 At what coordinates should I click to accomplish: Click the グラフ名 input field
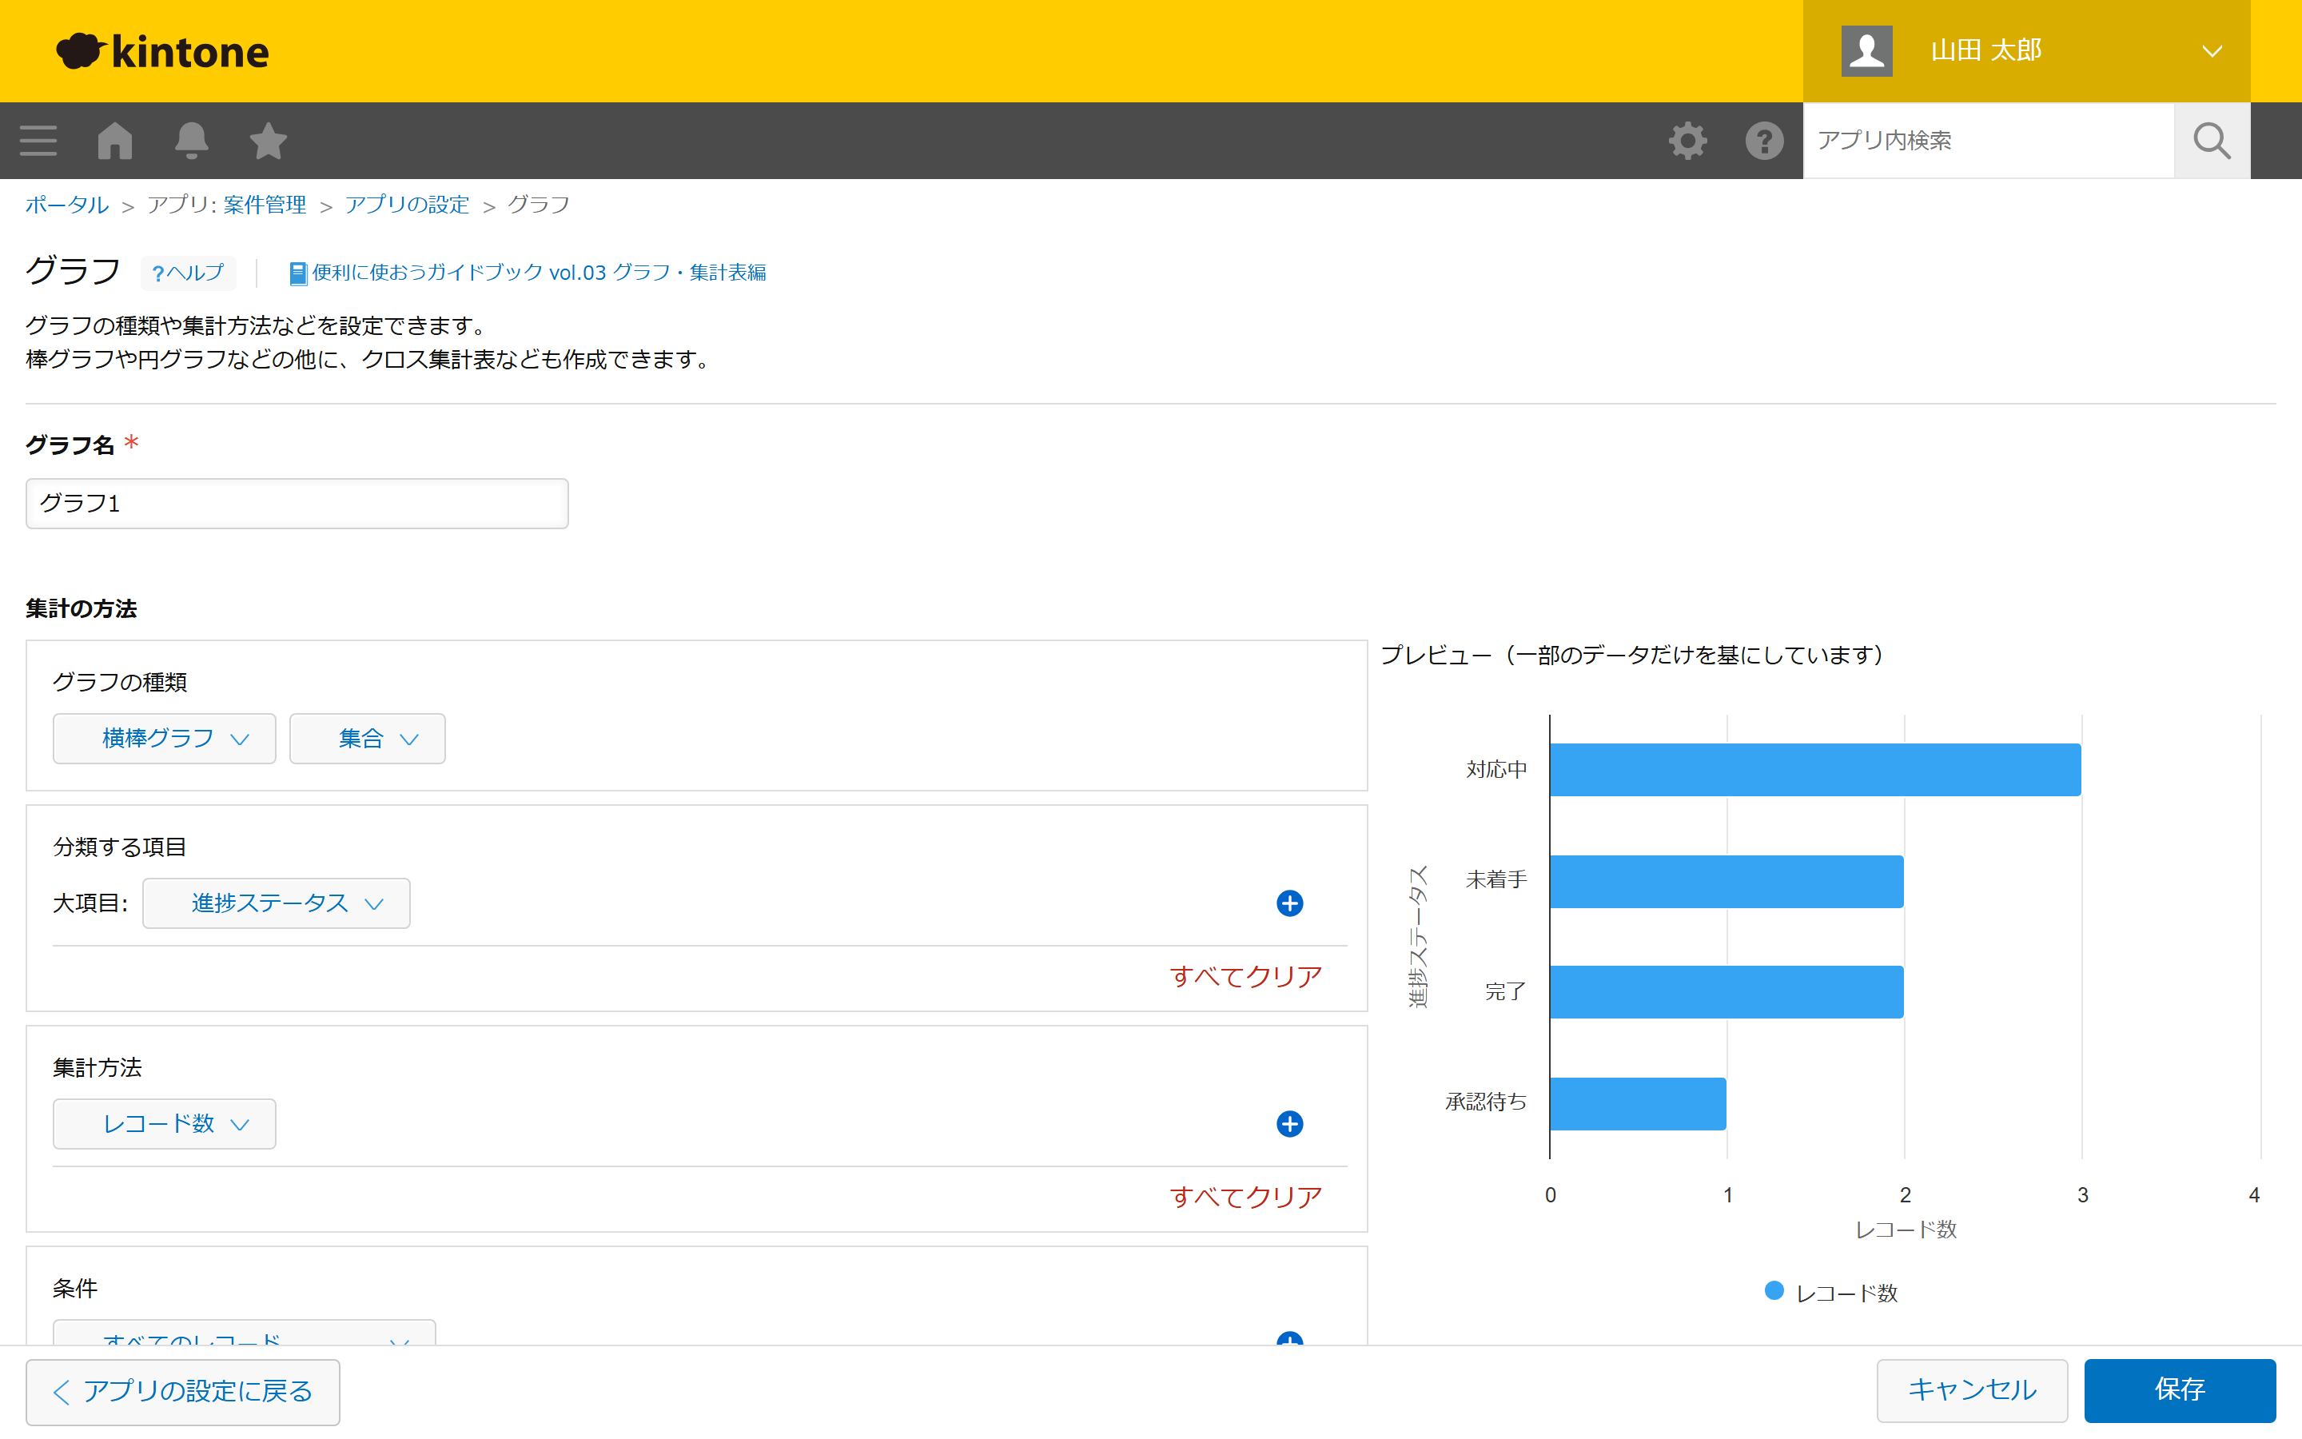click(297, 504)
